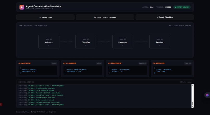The width and height of the screenshot is (210, 115).
Task: Click the 'PIPELINE: 4 NODES' readout
Action: [163, 7]
